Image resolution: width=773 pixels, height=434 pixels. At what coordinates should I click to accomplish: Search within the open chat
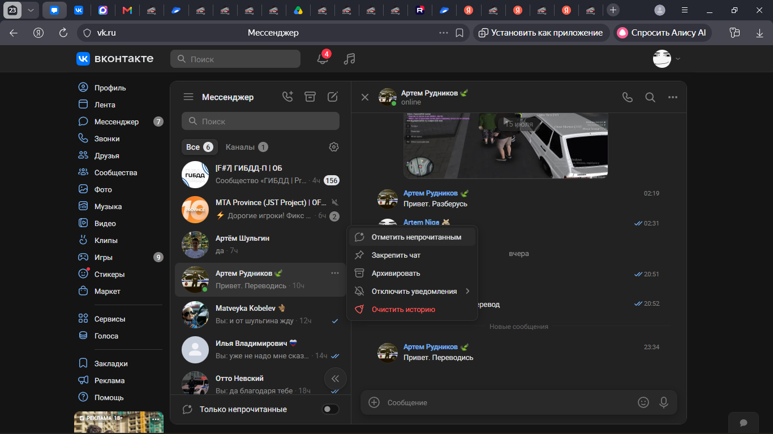coord(650,97)
